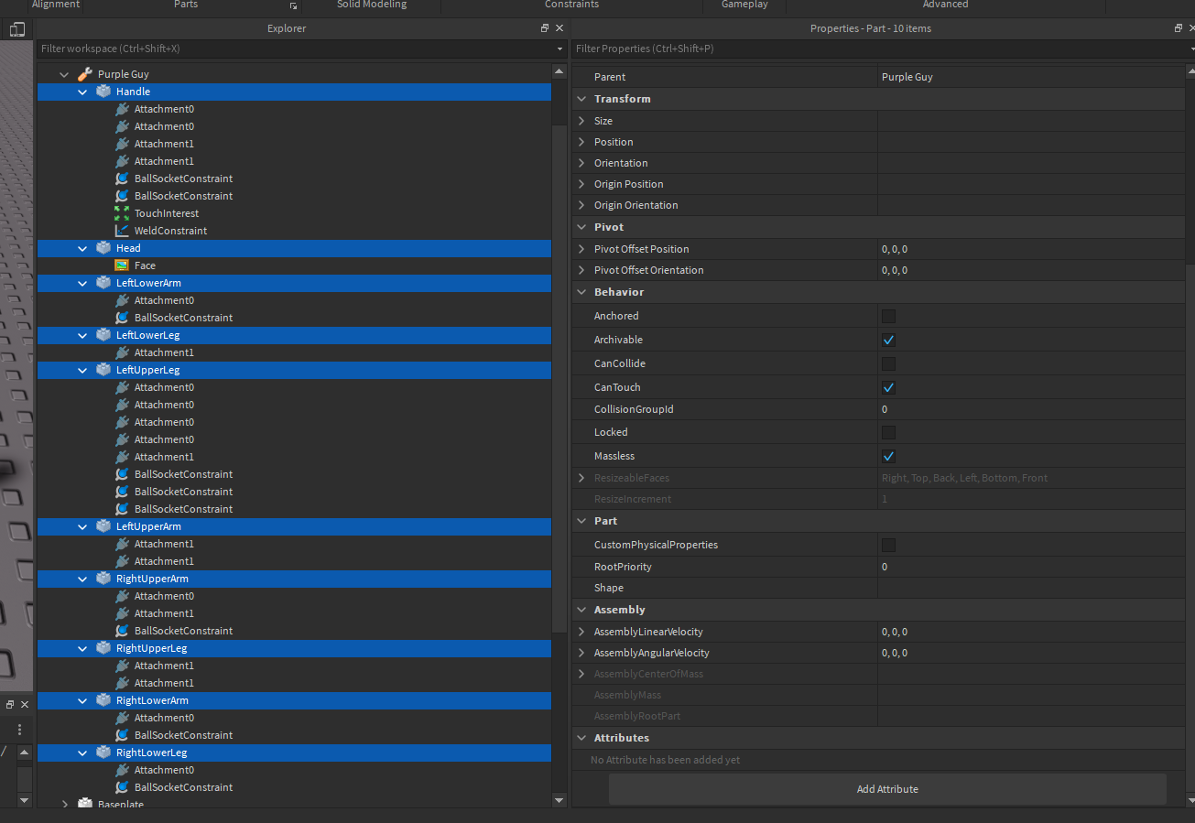
Task: Collapse the Behavior section
Action: (581, 292)
